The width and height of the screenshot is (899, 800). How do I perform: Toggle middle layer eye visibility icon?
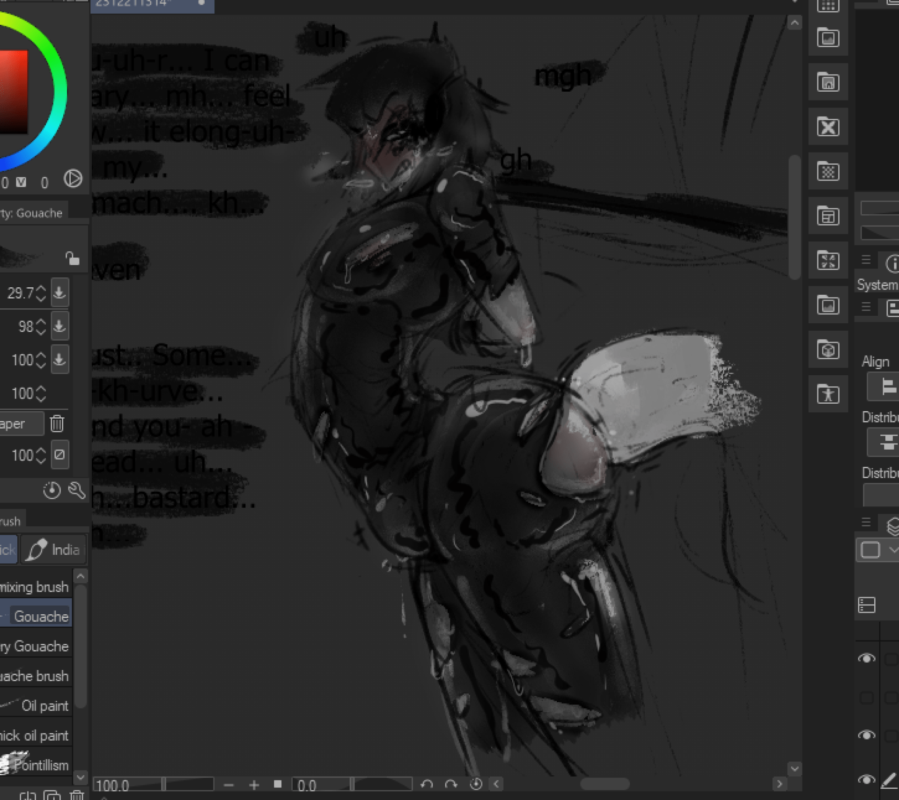[x=866, y=735]
